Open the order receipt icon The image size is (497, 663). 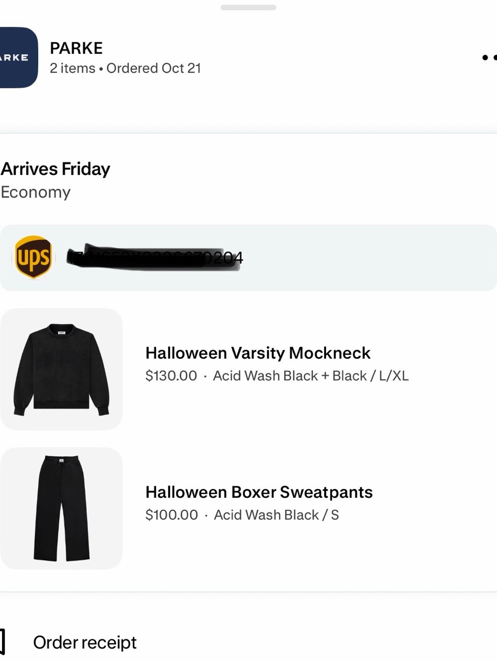point(2,642)
